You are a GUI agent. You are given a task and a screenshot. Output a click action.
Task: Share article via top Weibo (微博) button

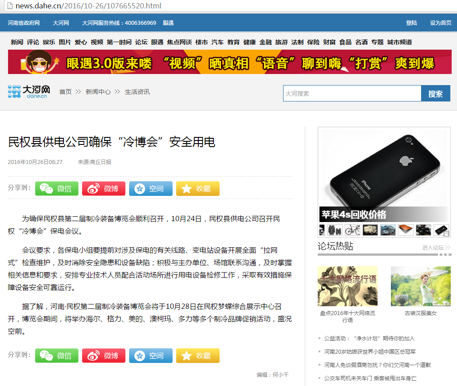point(103,189)
